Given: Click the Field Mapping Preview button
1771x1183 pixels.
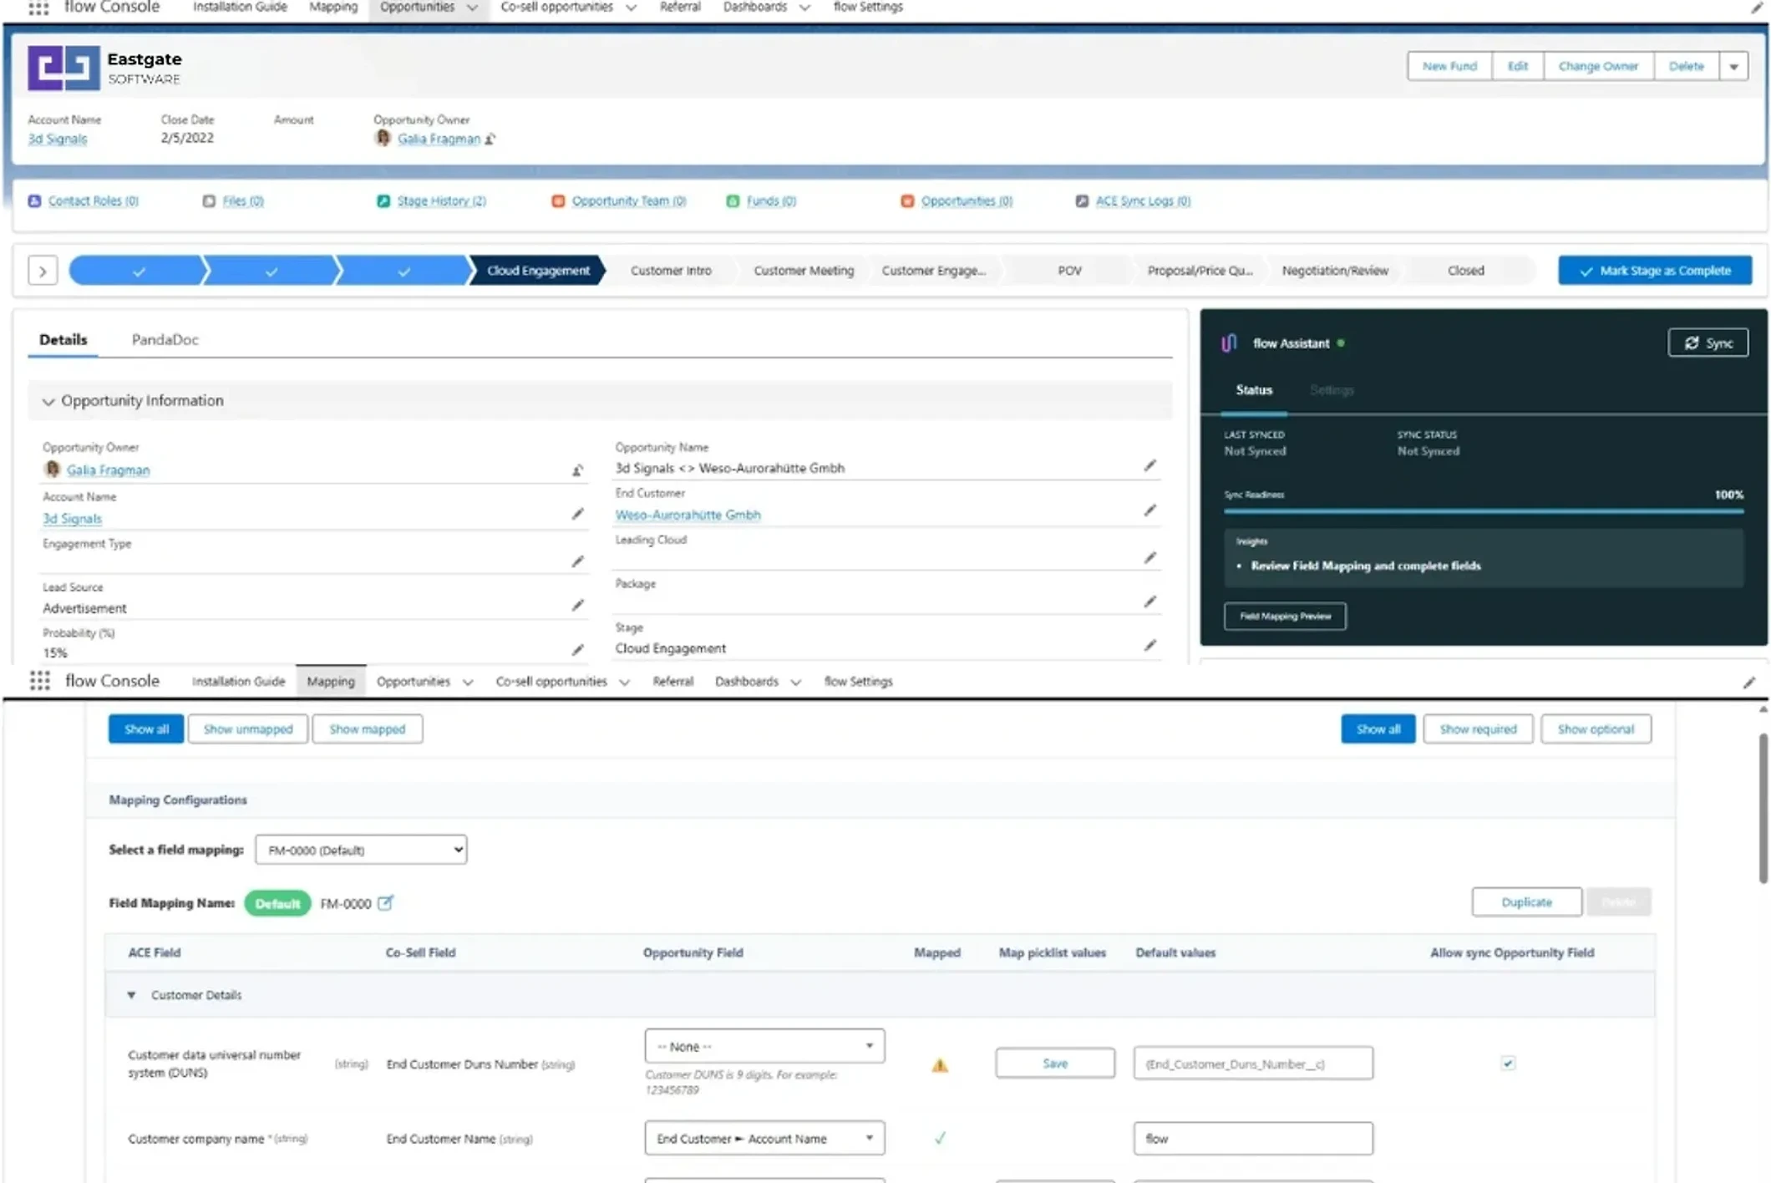Looking at the screenshot, I should pyautogui.click(x=1285, y=617).
